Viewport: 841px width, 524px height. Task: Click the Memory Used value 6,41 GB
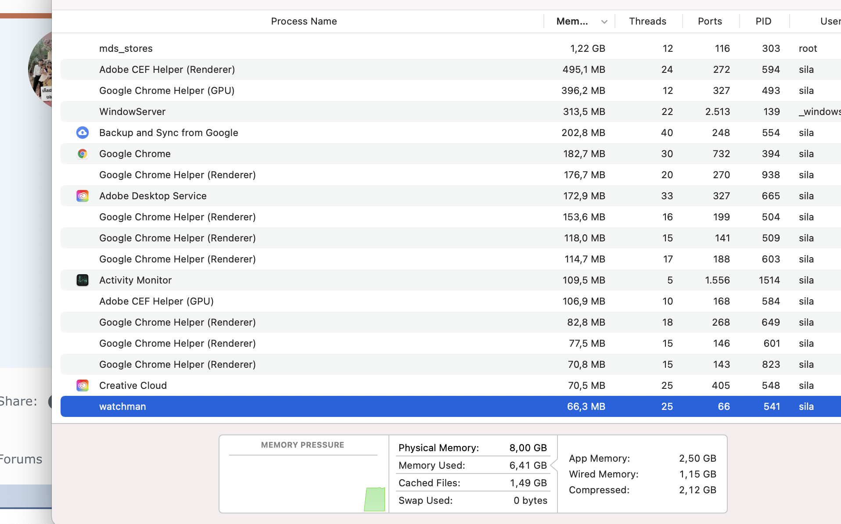tap(528, 465)
